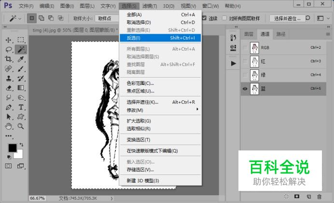Image resolution: width=334 pixels, height=203 pixels.
Task: Select the Gradient tool
Action: [21, 88]
